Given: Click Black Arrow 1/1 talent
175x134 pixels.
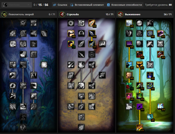Looking at the screenshot, I should [139, 107].
